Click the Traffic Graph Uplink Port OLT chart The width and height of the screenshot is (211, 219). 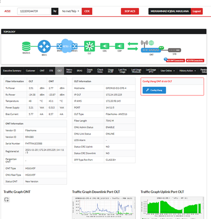[172, 208]
